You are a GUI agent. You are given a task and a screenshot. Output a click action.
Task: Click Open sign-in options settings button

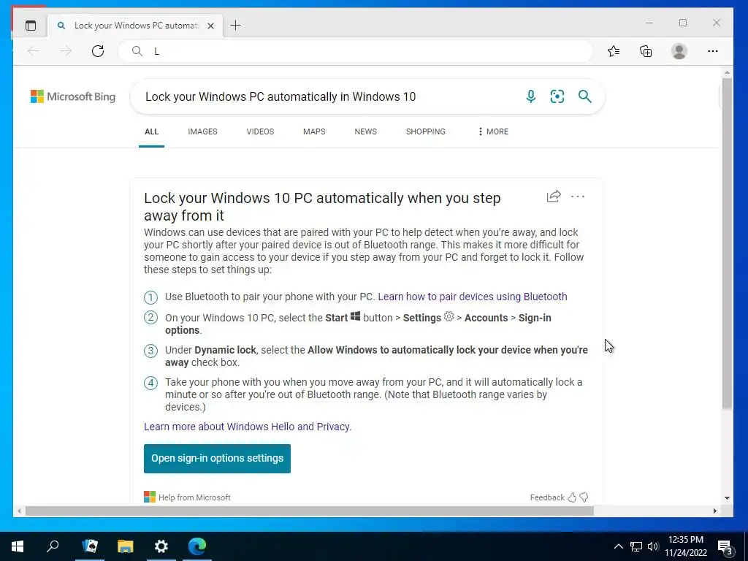217,459
